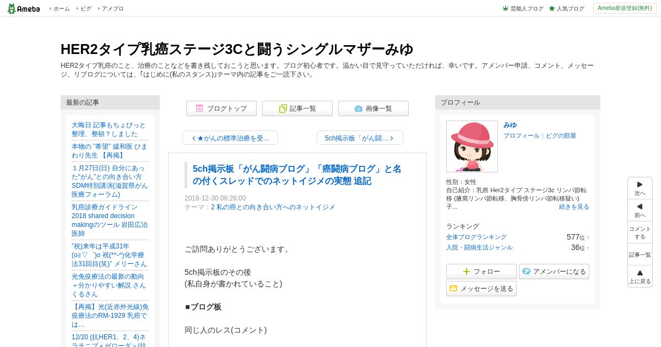Open recent post "祝)来年は平成31年
Screen dimensions: 661x347
coord(109,255)
